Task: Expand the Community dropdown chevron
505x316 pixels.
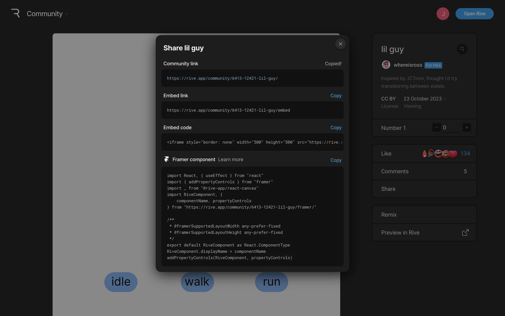Action: pyautogui.click(x=67, y=14)
